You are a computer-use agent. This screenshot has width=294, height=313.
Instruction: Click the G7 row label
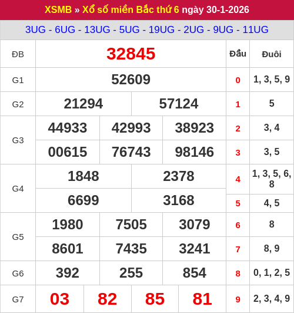[x=18, y=299]
